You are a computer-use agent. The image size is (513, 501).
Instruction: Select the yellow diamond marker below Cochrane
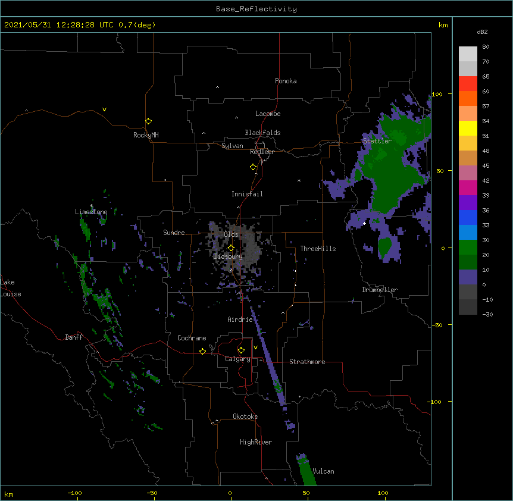click(202, 351)
